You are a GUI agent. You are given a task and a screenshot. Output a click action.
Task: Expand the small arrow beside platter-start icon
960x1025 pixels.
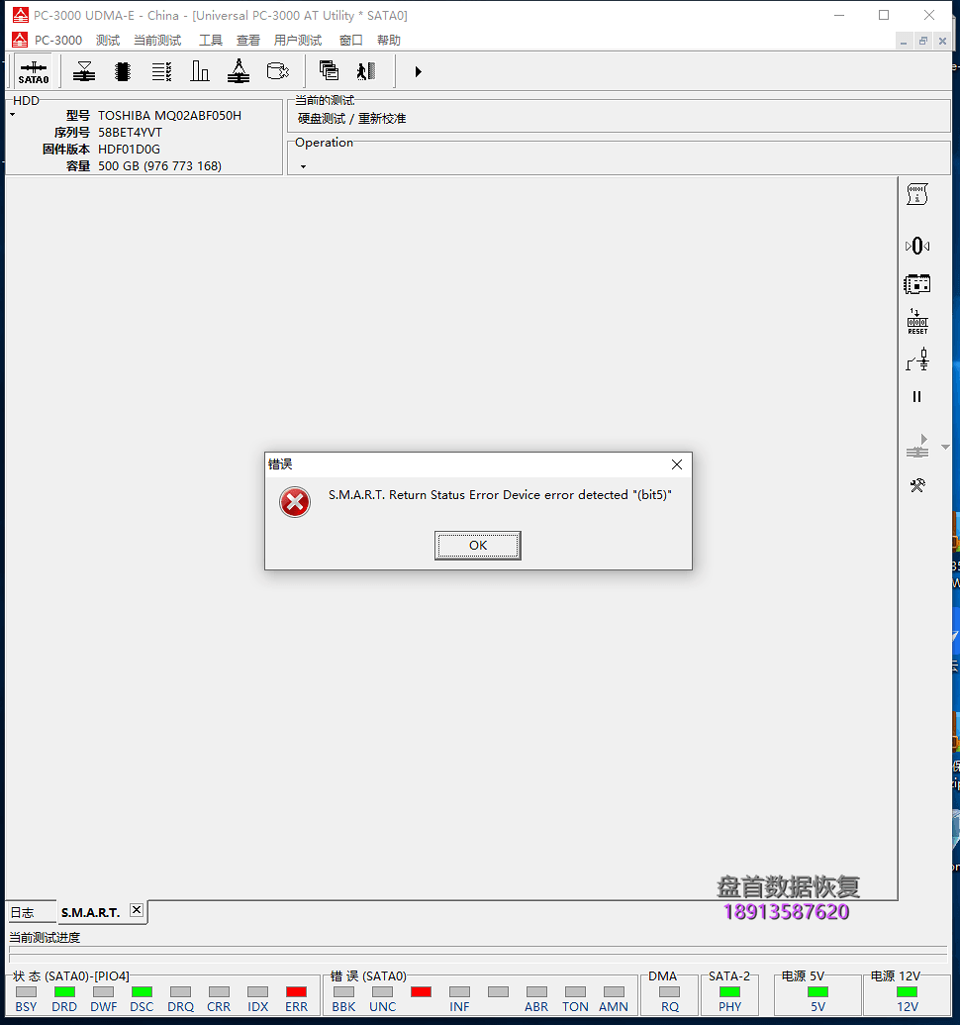(x=945, y=447)
